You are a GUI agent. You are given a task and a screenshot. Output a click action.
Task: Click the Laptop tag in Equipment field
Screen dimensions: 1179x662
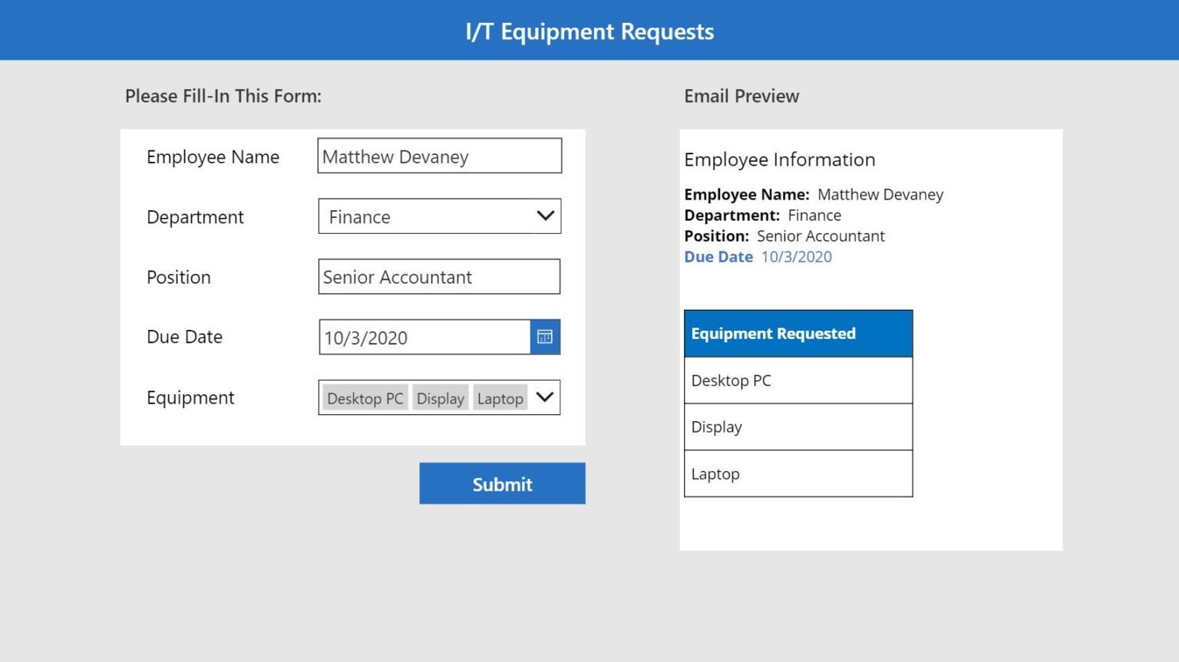tap(500, 398)
